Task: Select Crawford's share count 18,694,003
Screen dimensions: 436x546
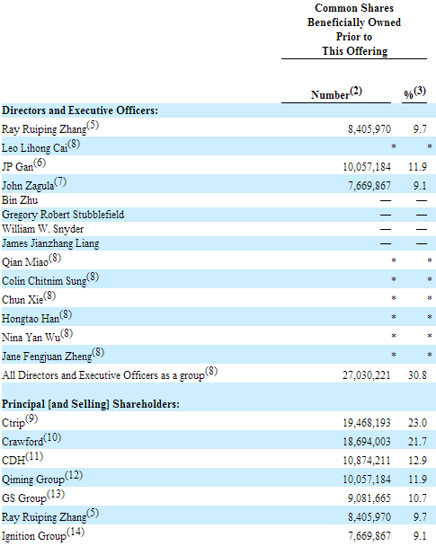Action: (x=367, y=442)
